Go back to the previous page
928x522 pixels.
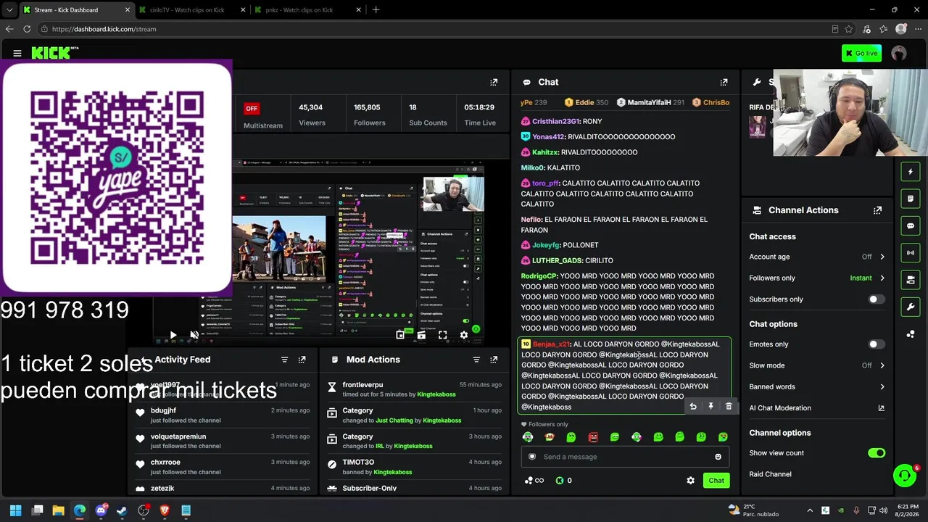[x=9, y=29]
